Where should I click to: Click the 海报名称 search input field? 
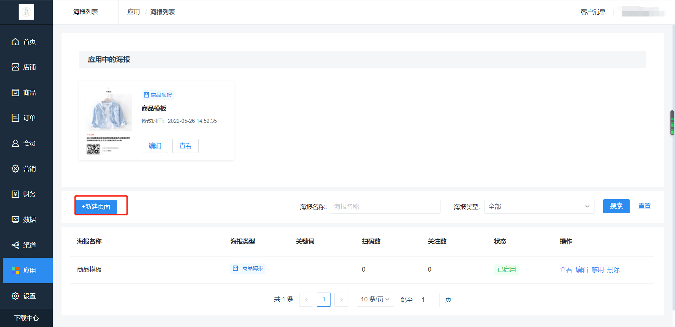click(385, 207)
